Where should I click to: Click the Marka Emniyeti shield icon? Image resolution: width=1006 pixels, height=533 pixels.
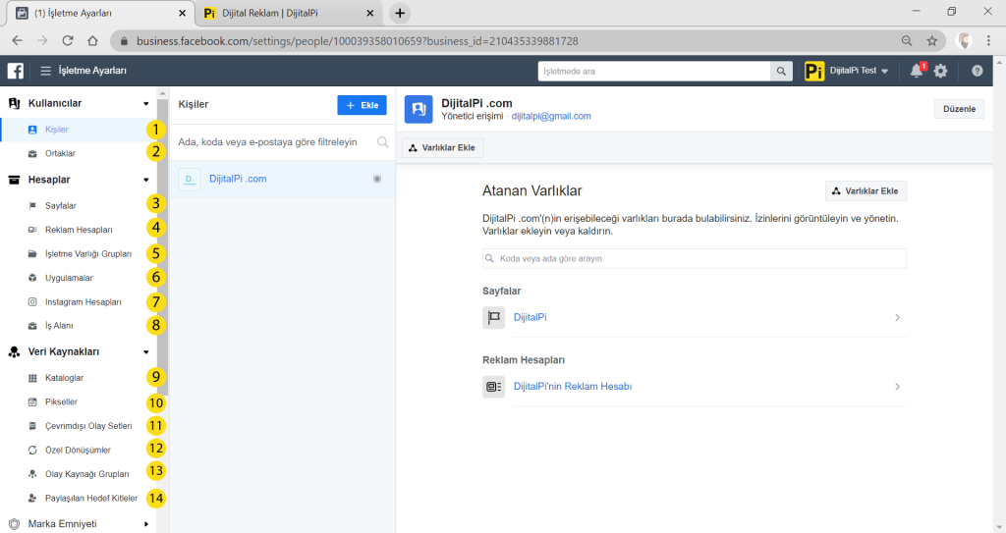tap(14, 524)
